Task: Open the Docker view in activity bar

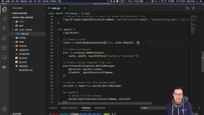Action: (4, 67)
